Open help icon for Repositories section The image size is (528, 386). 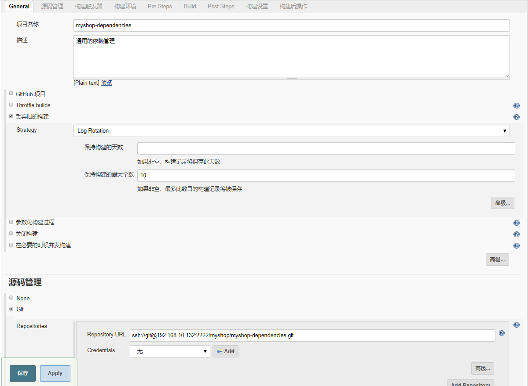(516, 325)
